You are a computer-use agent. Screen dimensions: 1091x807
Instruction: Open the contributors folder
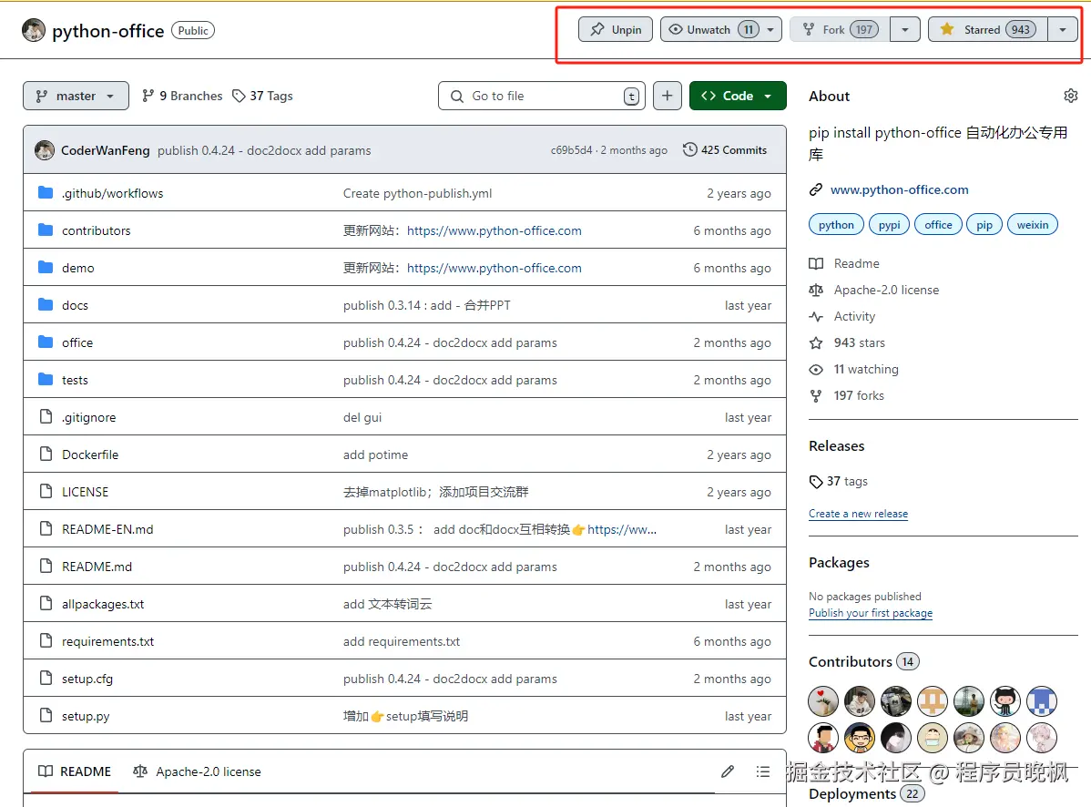tap(96, 231)
